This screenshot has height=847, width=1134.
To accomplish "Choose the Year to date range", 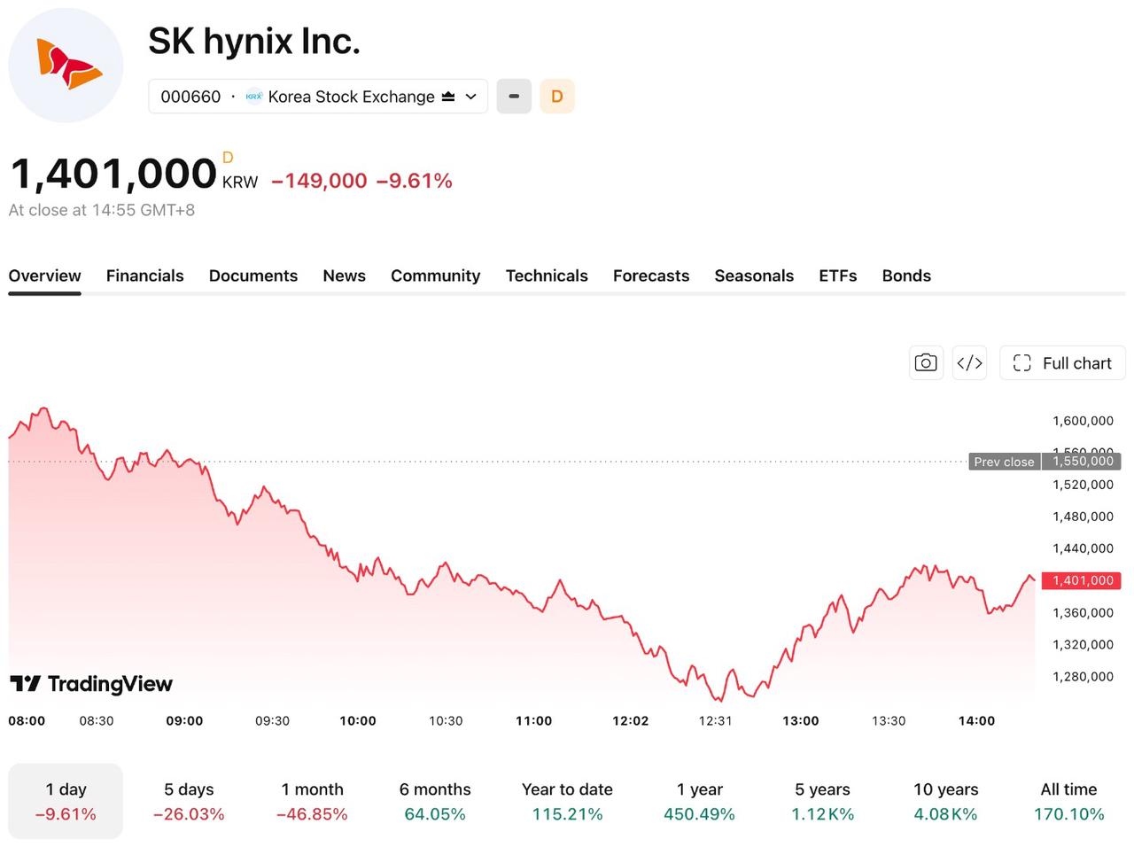I will [x=567, y=801].
